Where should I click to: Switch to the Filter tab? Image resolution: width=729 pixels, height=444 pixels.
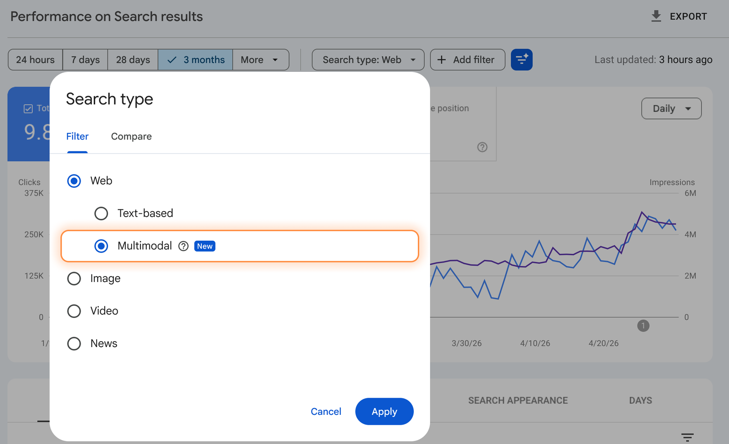tap(77, 136)
